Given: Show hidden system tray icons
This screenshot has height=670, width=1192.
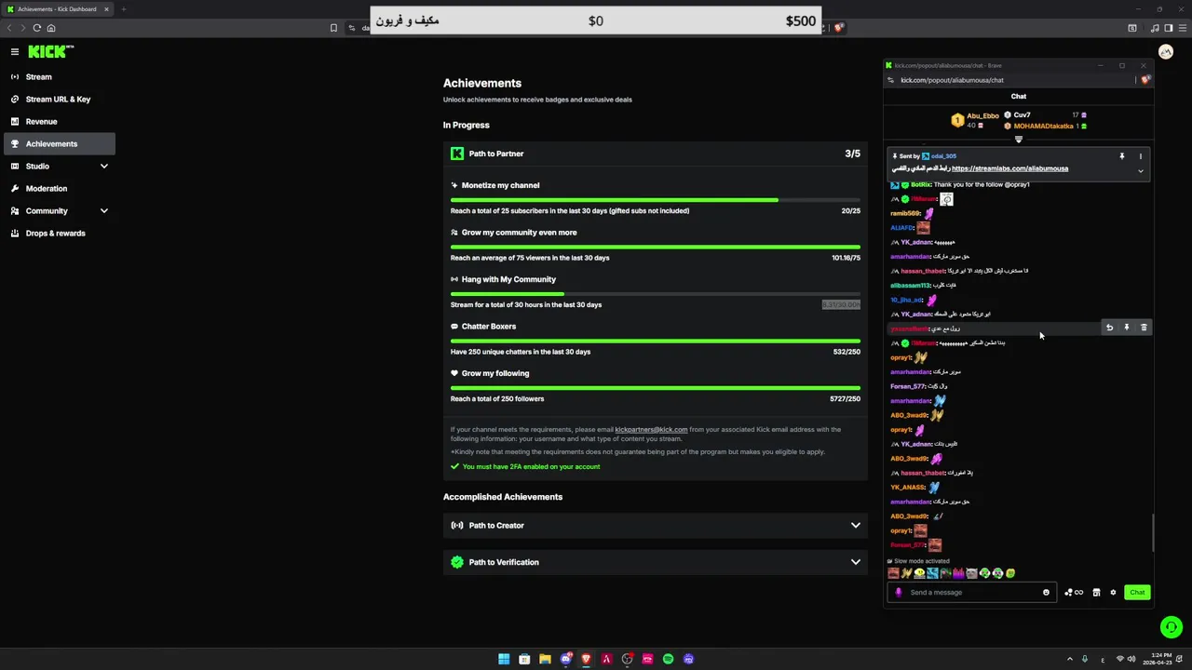Looking at the screenshot, I should pos(1068,659).
